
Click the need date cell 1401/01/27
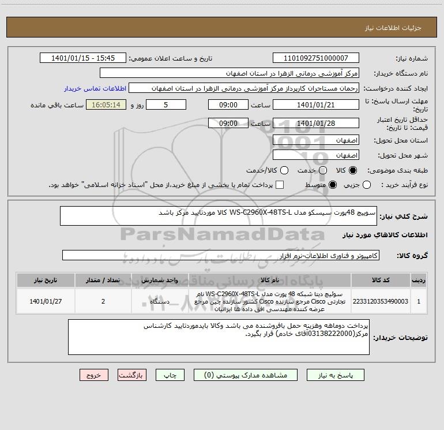click(46, 301)
